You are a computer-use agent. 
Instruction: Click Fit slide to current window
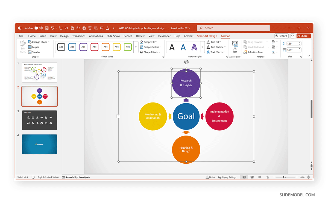point(308,177)
